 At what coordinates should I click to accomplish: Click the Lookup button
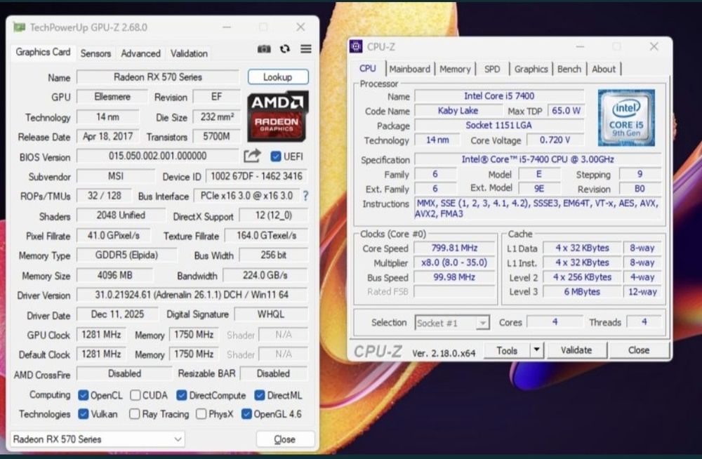click(278, 76)
